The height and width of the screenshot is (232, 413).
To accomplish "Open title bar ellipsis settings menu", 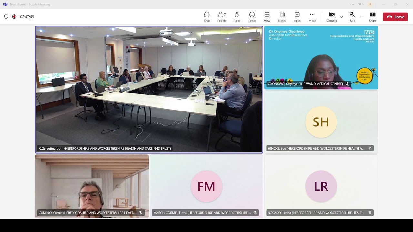I will pyautogui.click(x=352, y=4).
